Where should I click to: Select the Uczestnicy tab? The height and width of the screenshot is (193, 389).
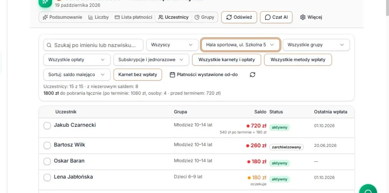(x=173, y=17)
